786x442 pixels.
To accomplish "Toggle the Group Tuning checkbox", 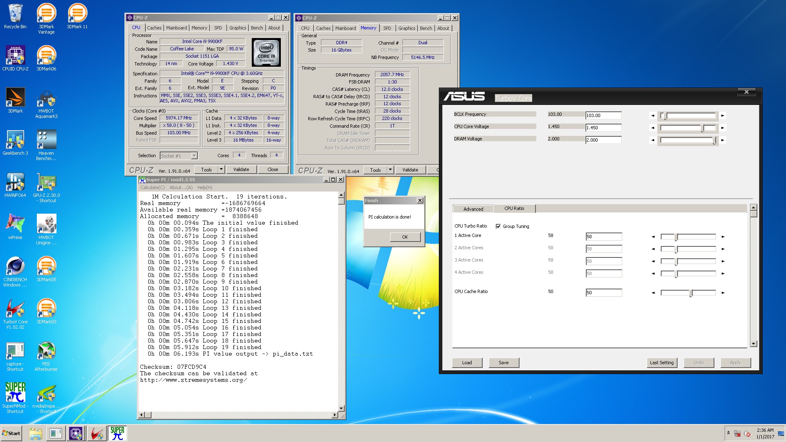I will 498,226.
